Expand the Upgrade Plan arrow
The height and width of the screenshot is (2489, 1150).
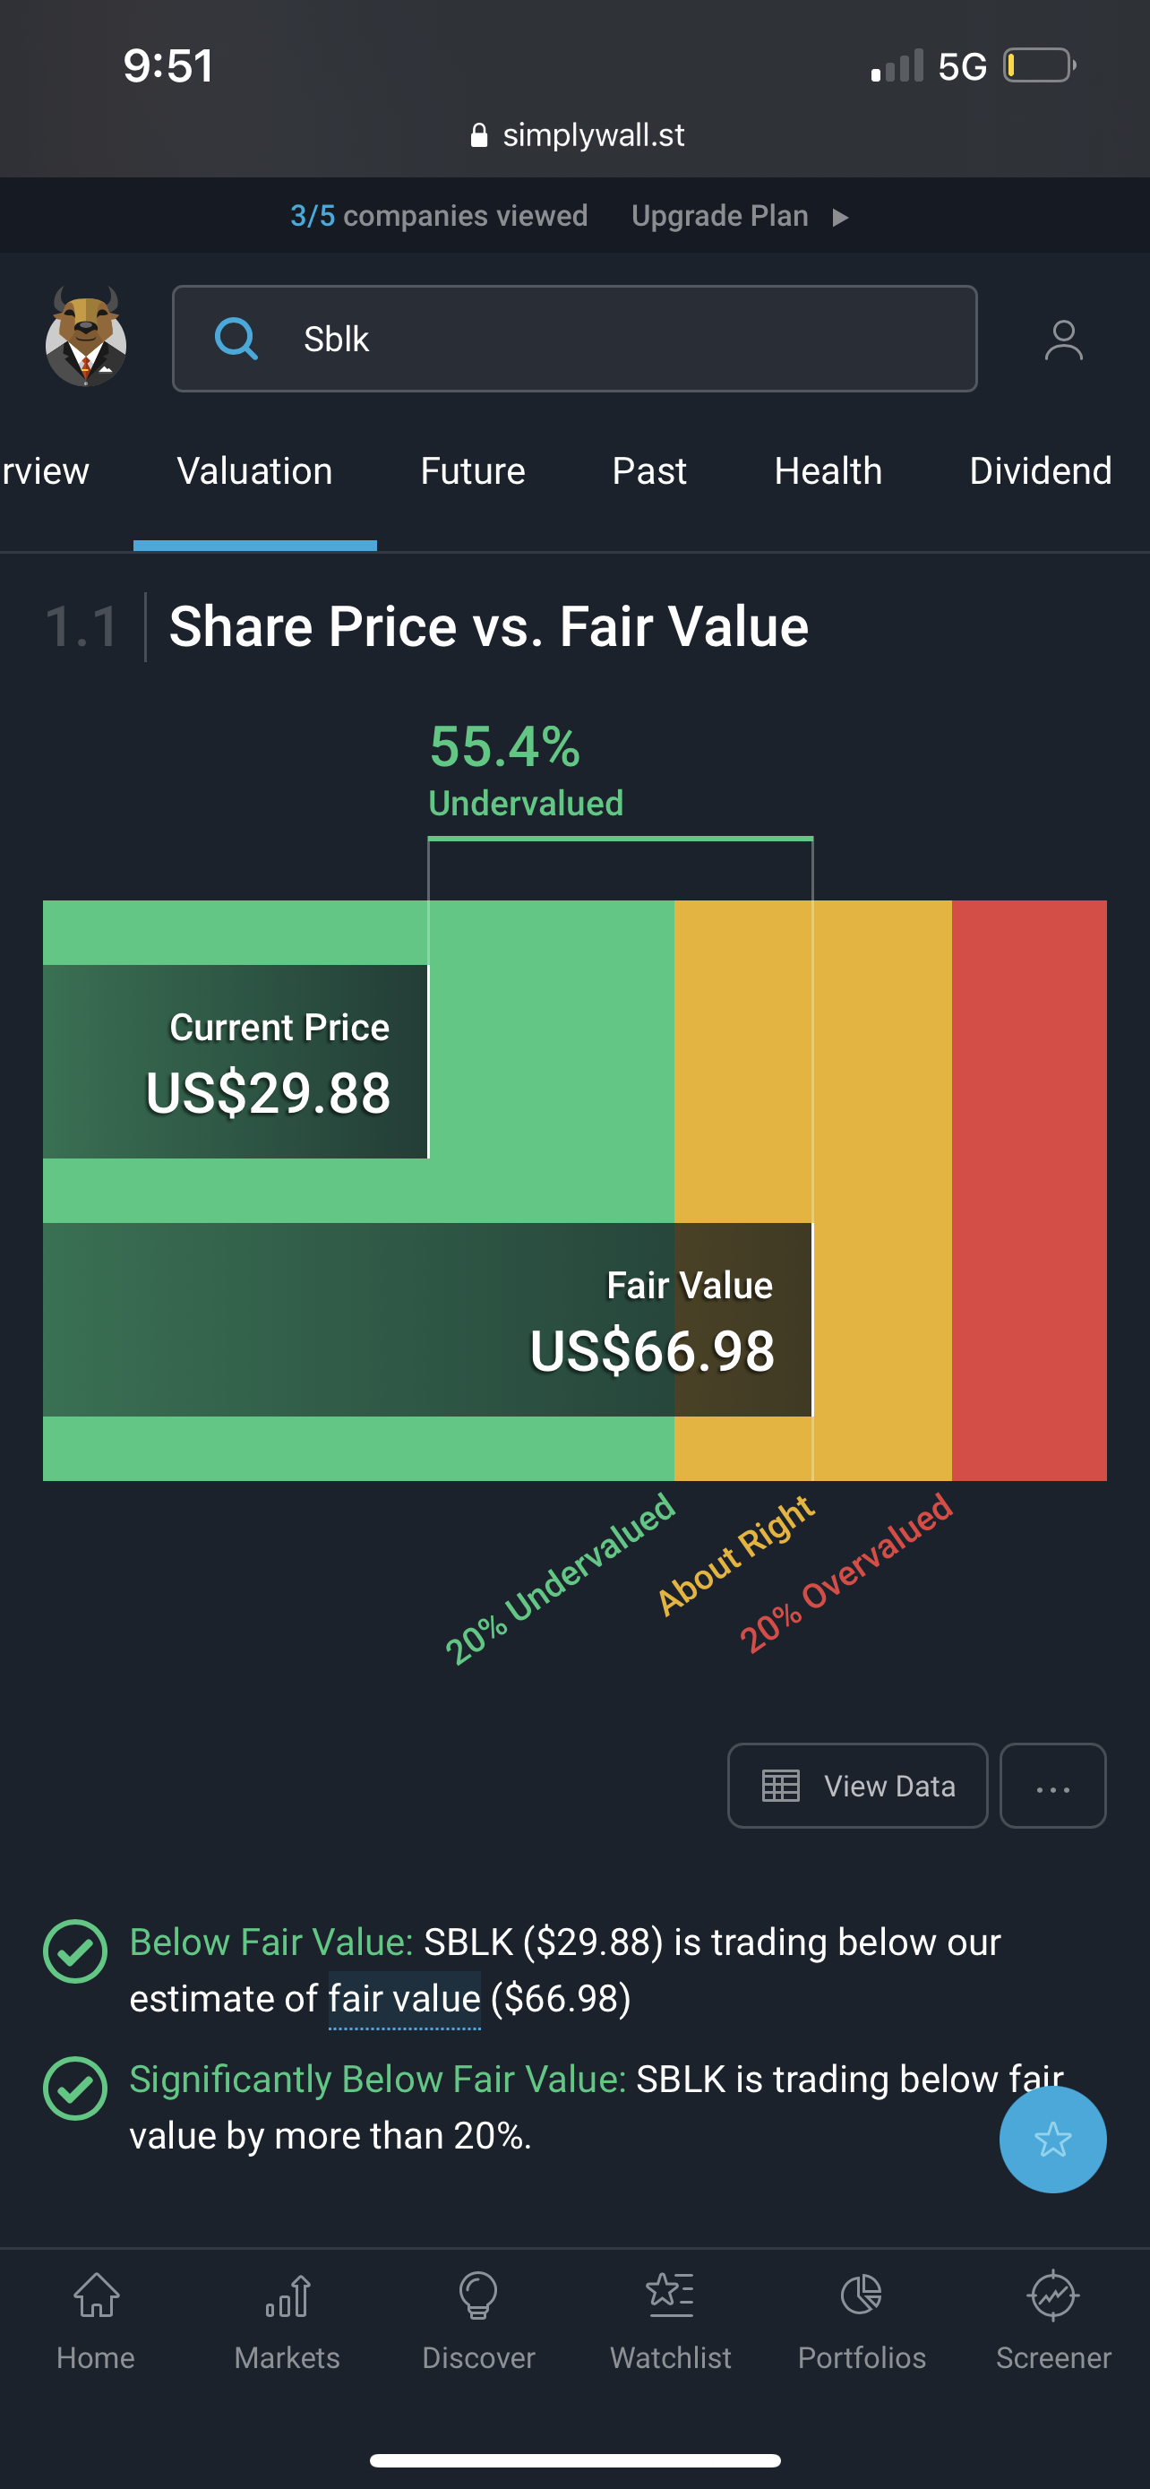(x=840, y=217)
